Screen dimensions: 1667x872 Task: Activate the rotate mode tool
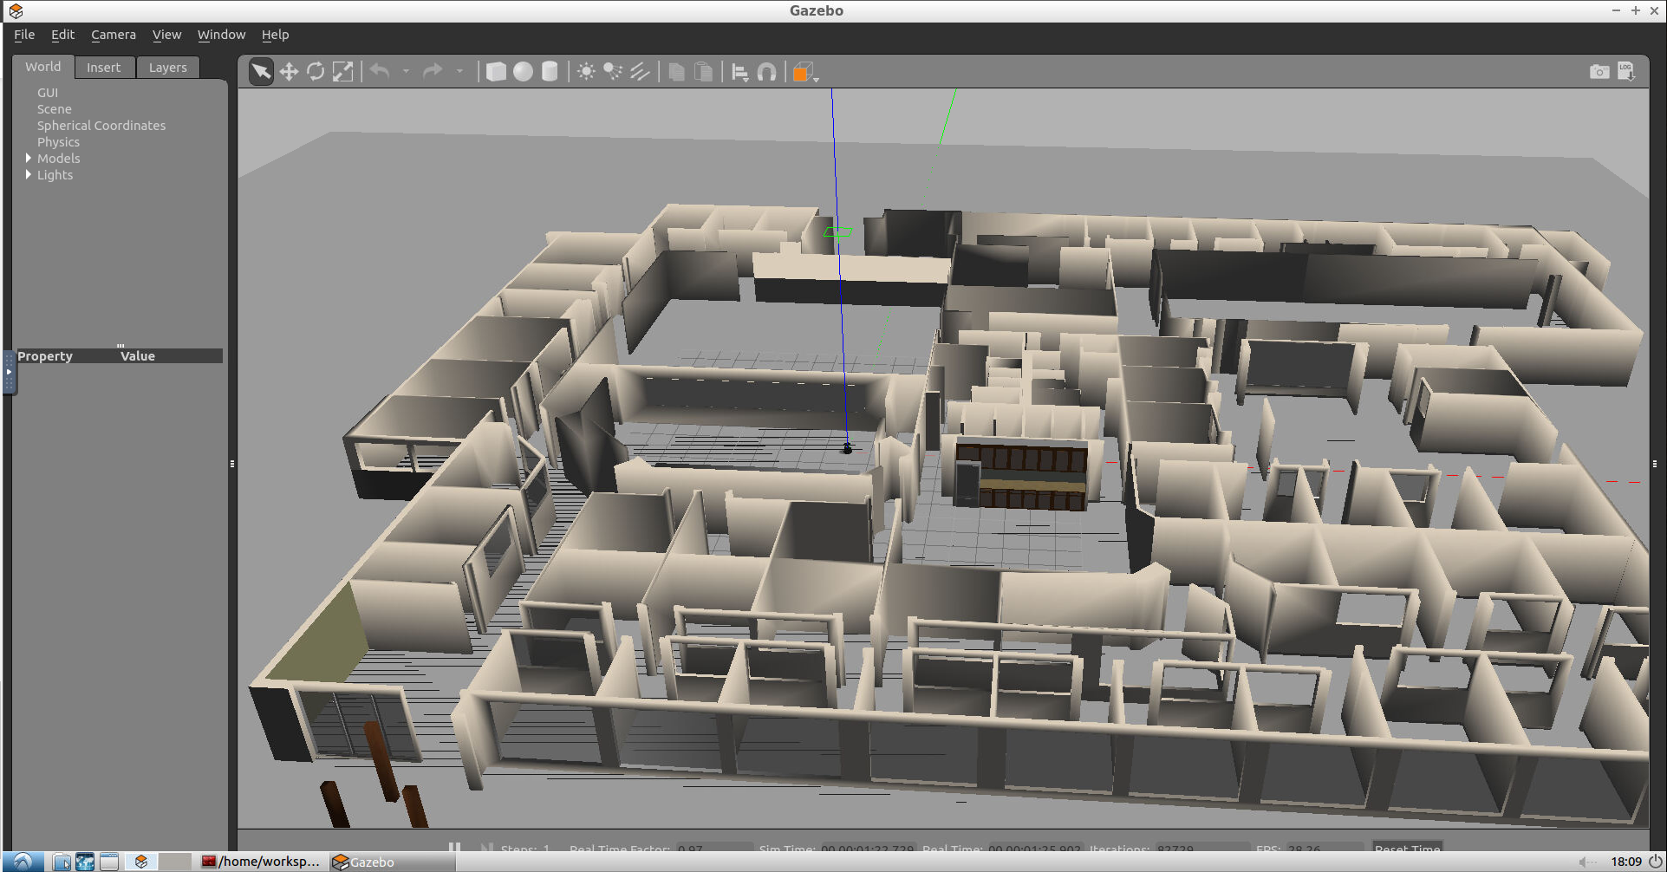click(x=316, y=72)
